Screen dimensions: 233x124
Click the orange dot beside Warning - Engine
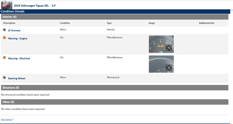point(4,38)
